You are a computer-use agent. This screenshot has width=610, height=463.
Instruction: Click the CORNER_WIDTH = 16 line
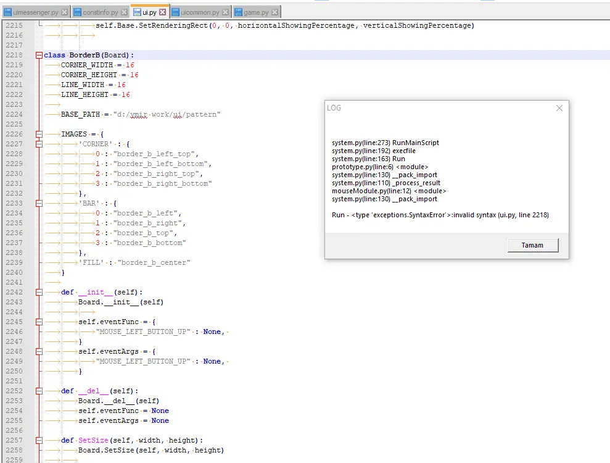[x=97, y=65]
